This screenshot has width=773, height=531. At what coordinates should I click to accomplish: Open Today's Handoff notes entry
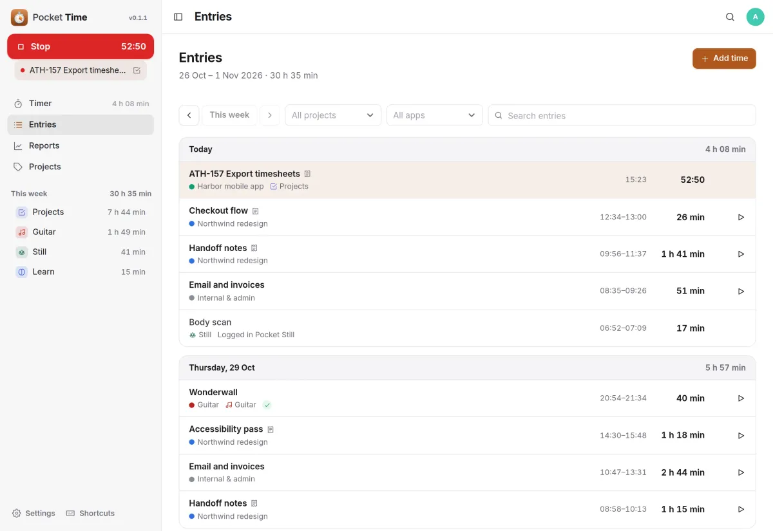tap(467, 254)
